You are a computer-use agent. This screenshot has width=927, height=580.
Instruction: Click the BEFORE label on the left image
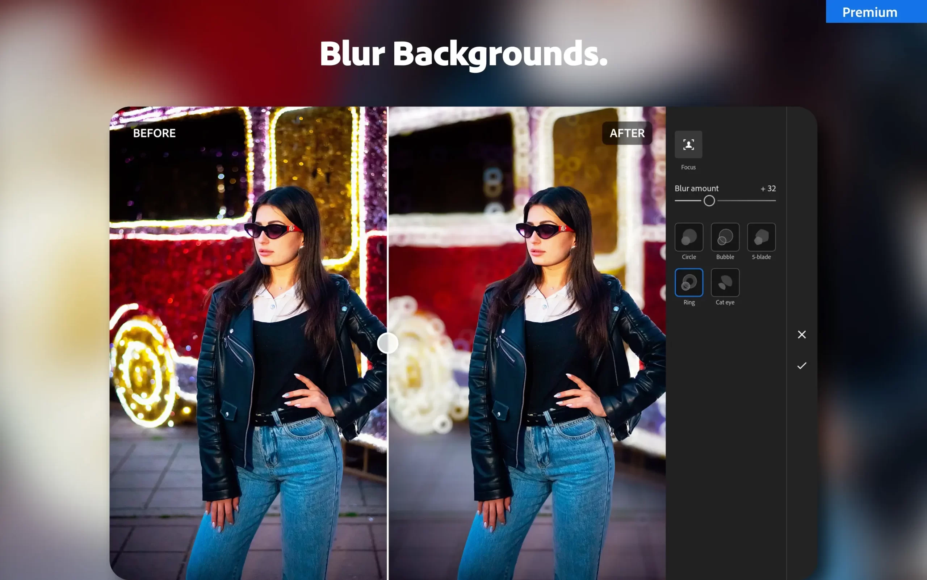[155, 133]
